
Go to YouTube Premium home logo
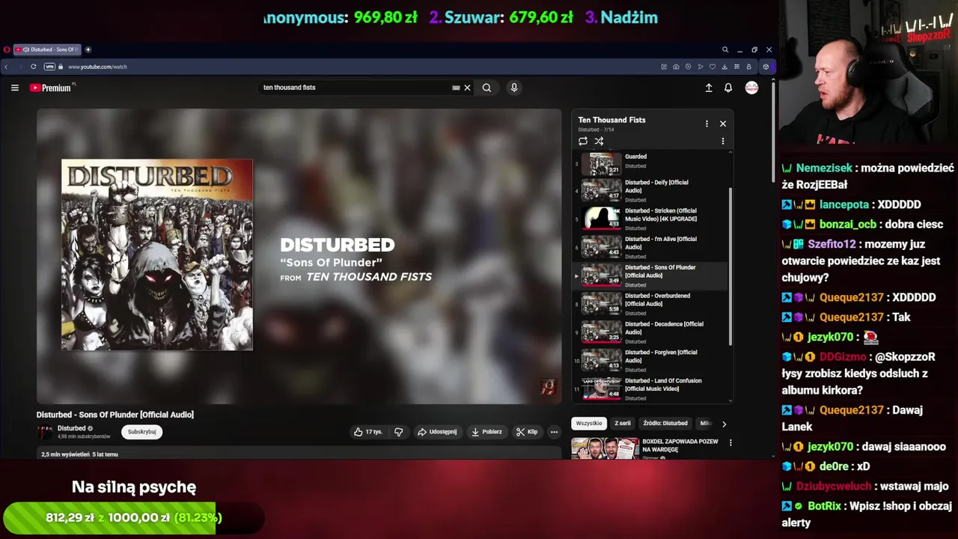click(x=51, y=88)
